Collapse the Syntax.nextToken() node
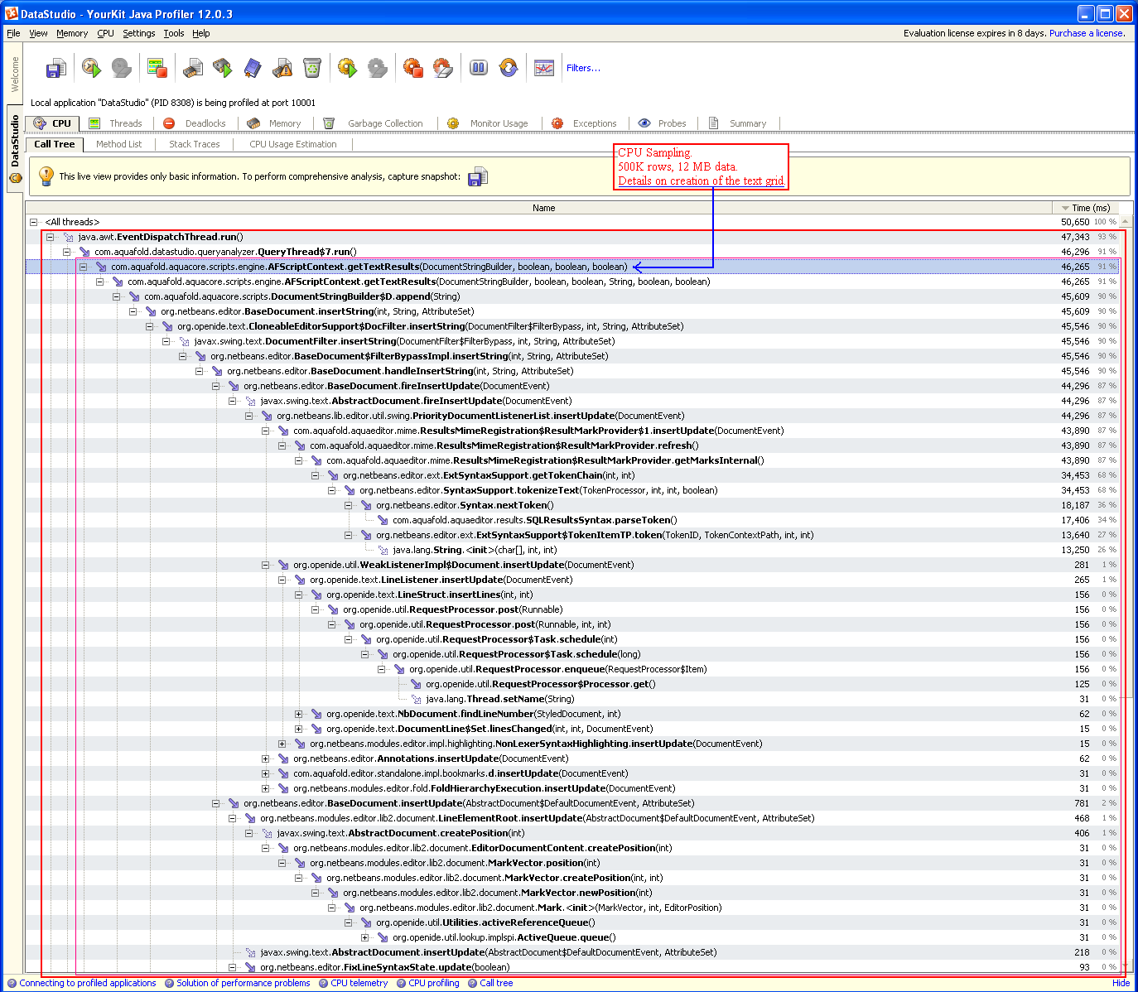 click(x=348, y=505)
